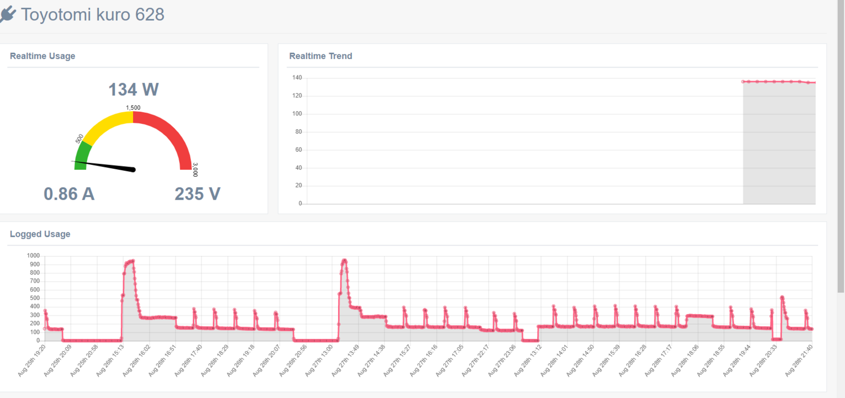845x398 pixels.
Task: Click the 140 y-axis label in Realtime Trend
Action: tap(297, 77)
